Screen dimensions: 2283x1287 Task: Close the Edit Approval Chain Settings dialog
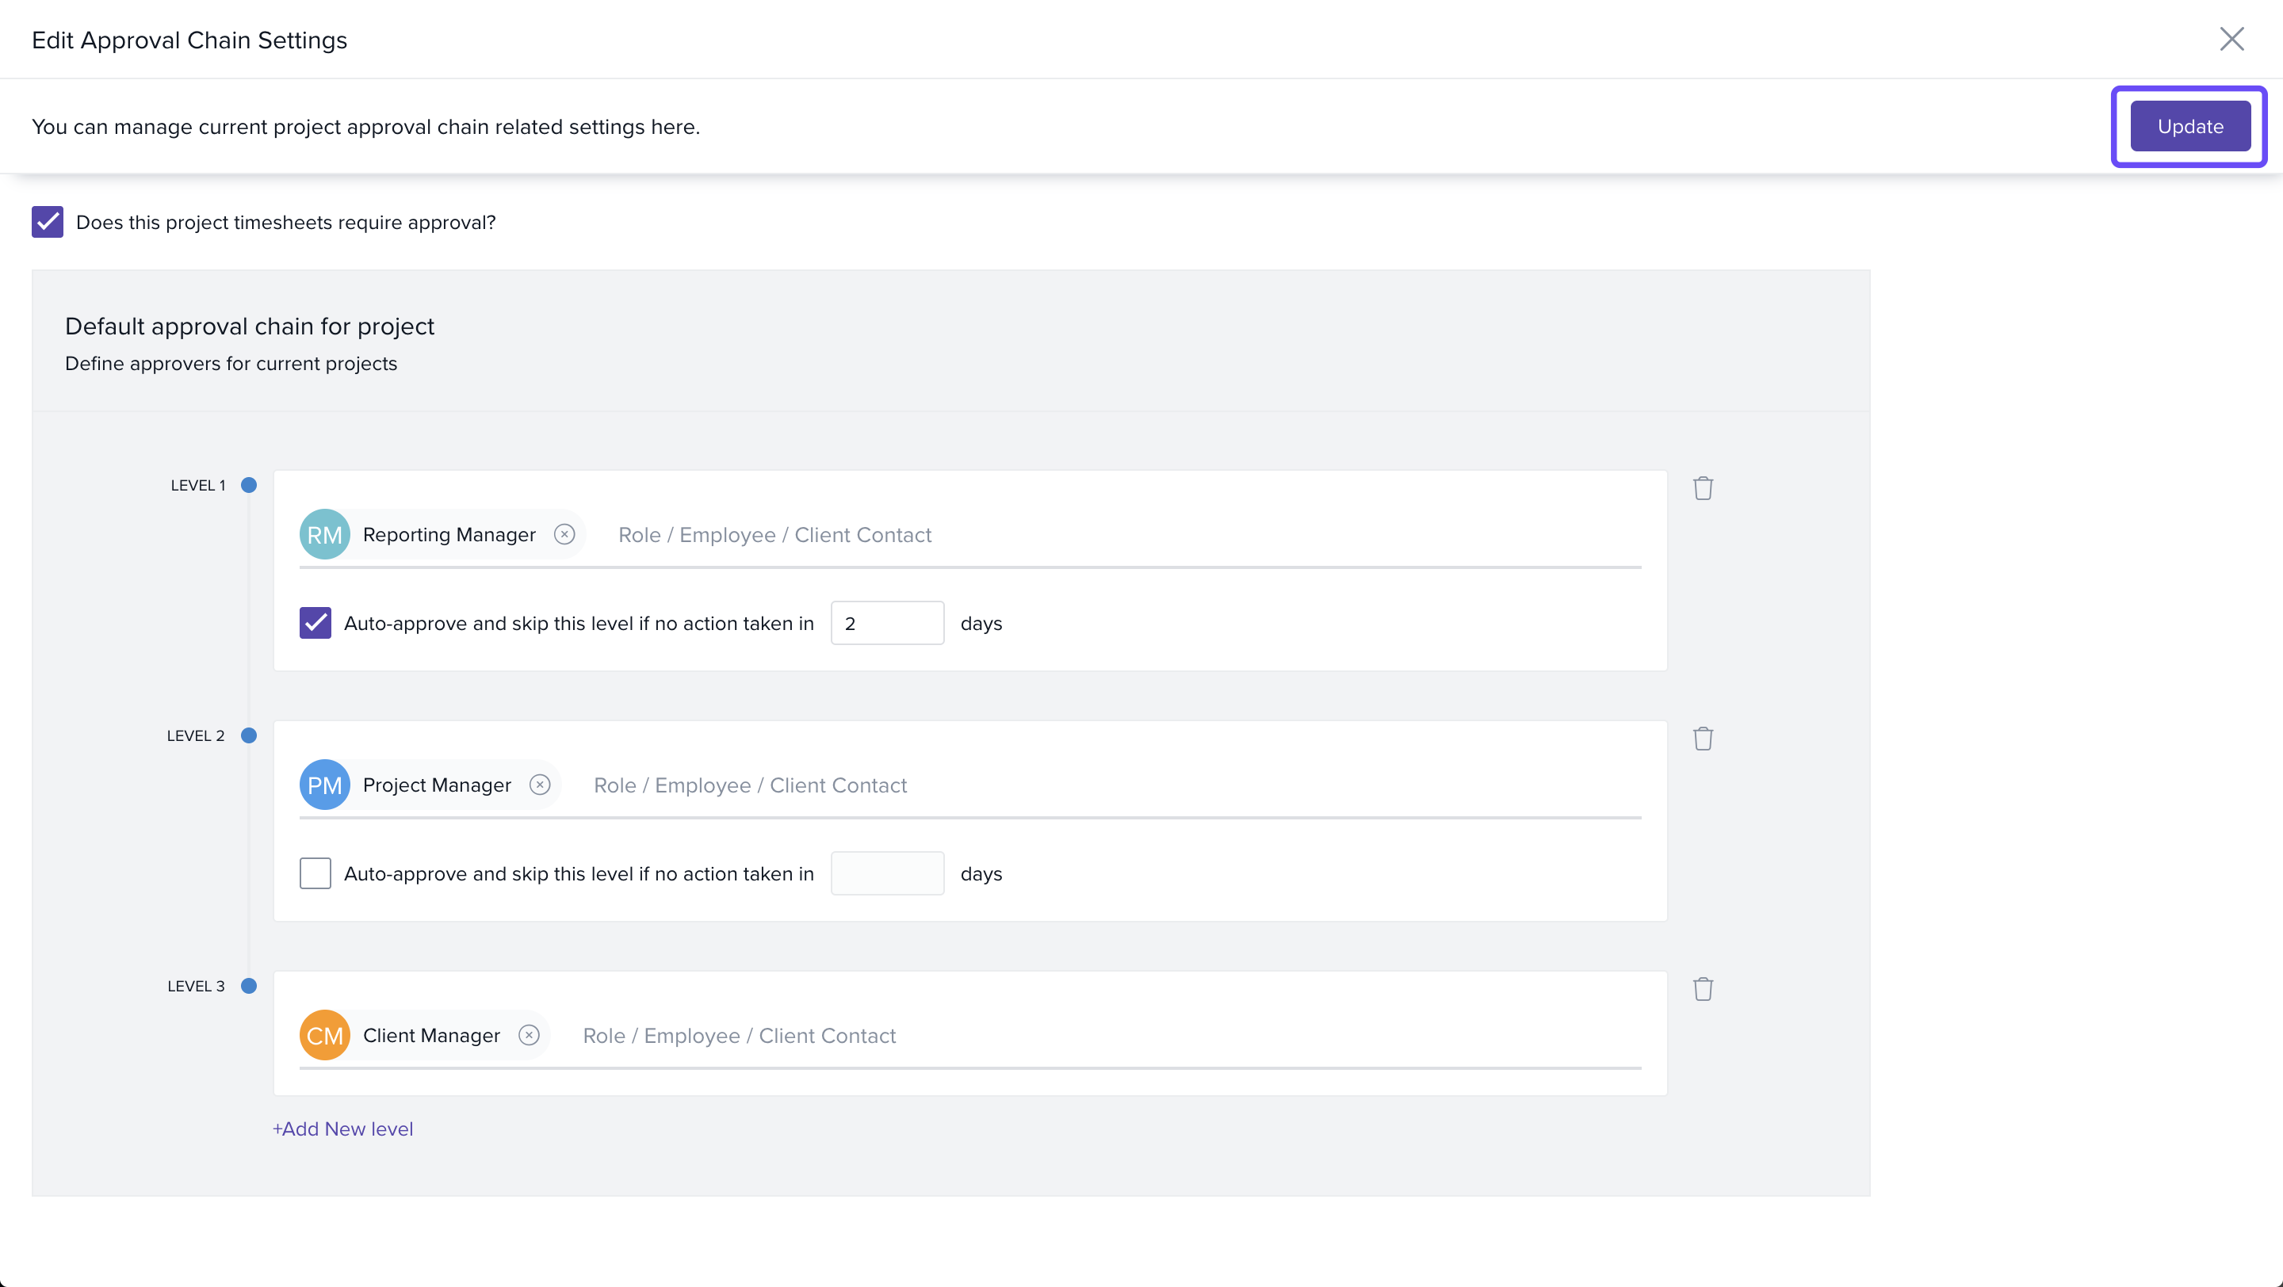coord(2231,39)
